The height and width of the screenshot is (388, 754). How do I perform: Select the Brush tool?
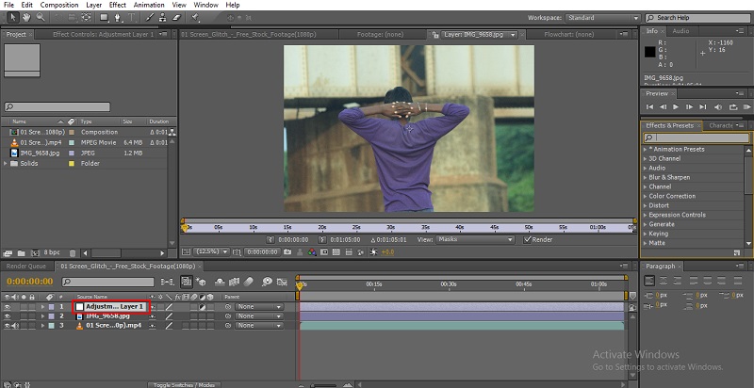pos(150,17)
